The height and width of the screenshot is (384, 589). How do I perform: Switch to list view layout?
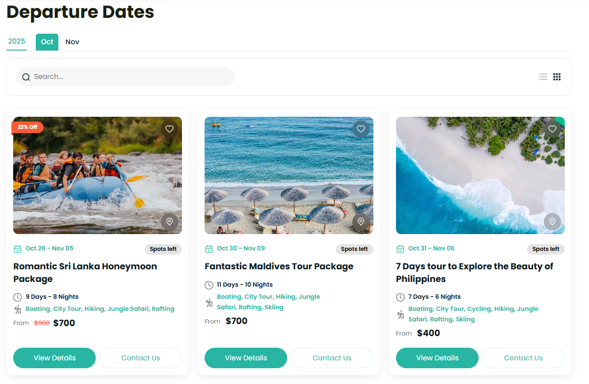tap(543, 77)
